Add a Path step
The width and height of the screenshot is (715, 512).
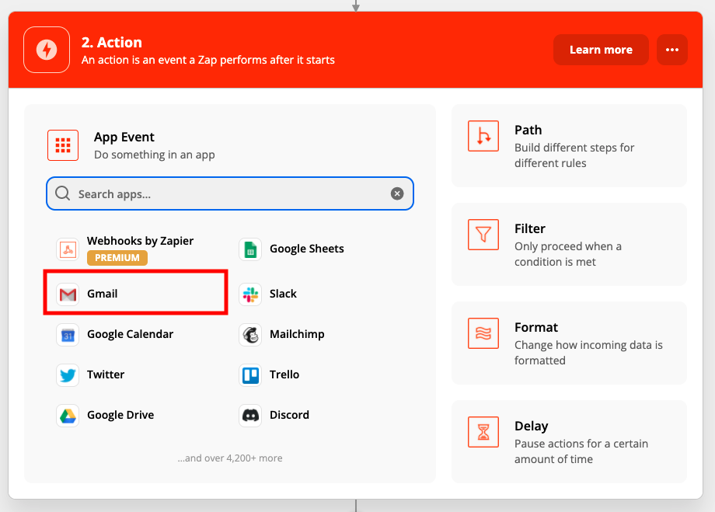(x=569, y=146)
